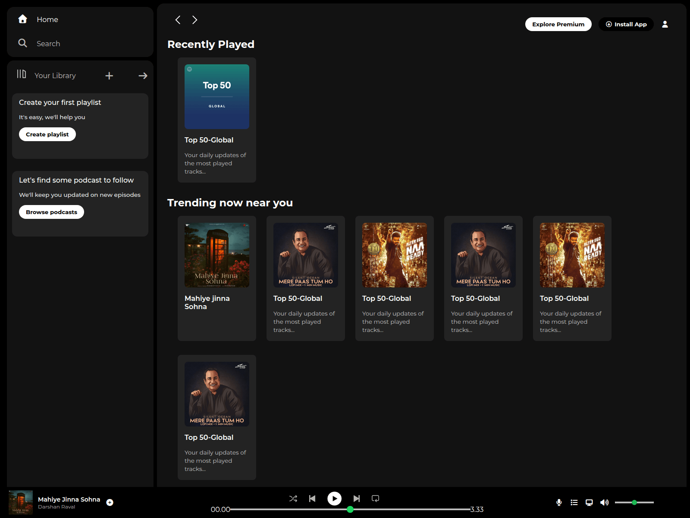Click Home menu label
Image resolution: width=690 pixels, height=518 pixels.
[x=47, y=19]
